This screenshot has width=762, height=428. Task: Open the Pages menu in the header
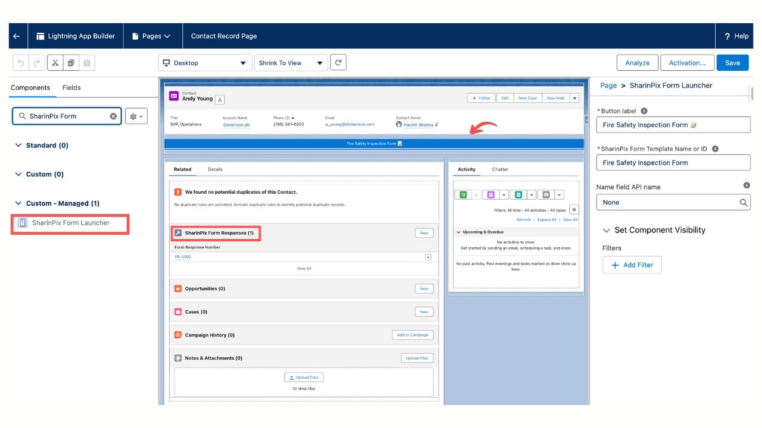151,36
